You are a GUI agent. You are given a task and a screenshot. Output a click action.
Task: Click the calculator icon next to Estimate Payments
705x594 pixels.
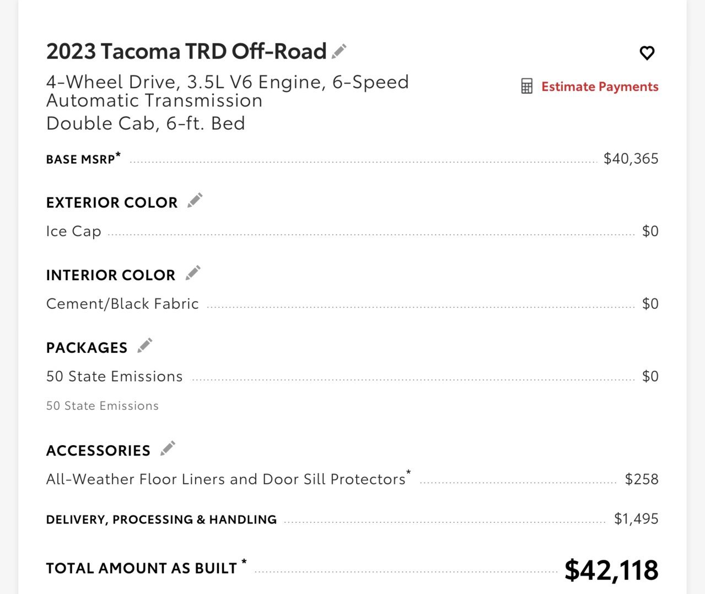point(526,86)
